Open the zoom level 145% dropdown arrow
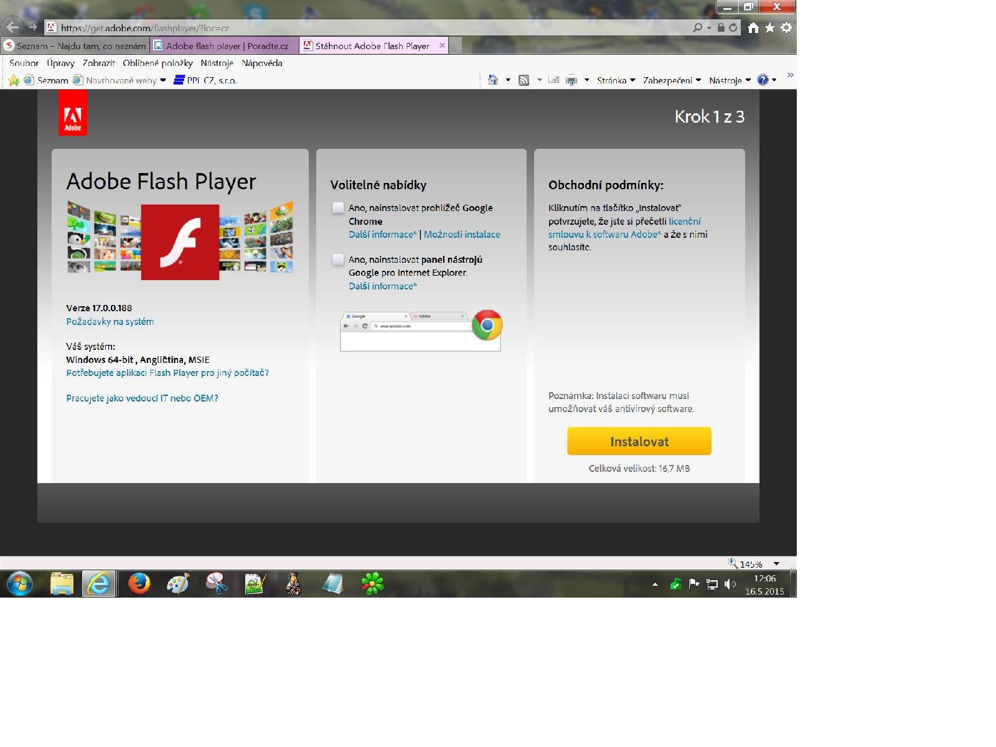The width and height of the screenshot is (996, 747). pos(776,564)
